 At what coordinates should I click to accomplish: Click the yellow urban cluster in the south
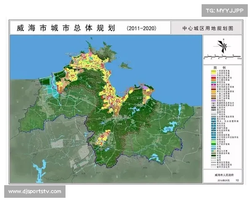coord(102,138)
